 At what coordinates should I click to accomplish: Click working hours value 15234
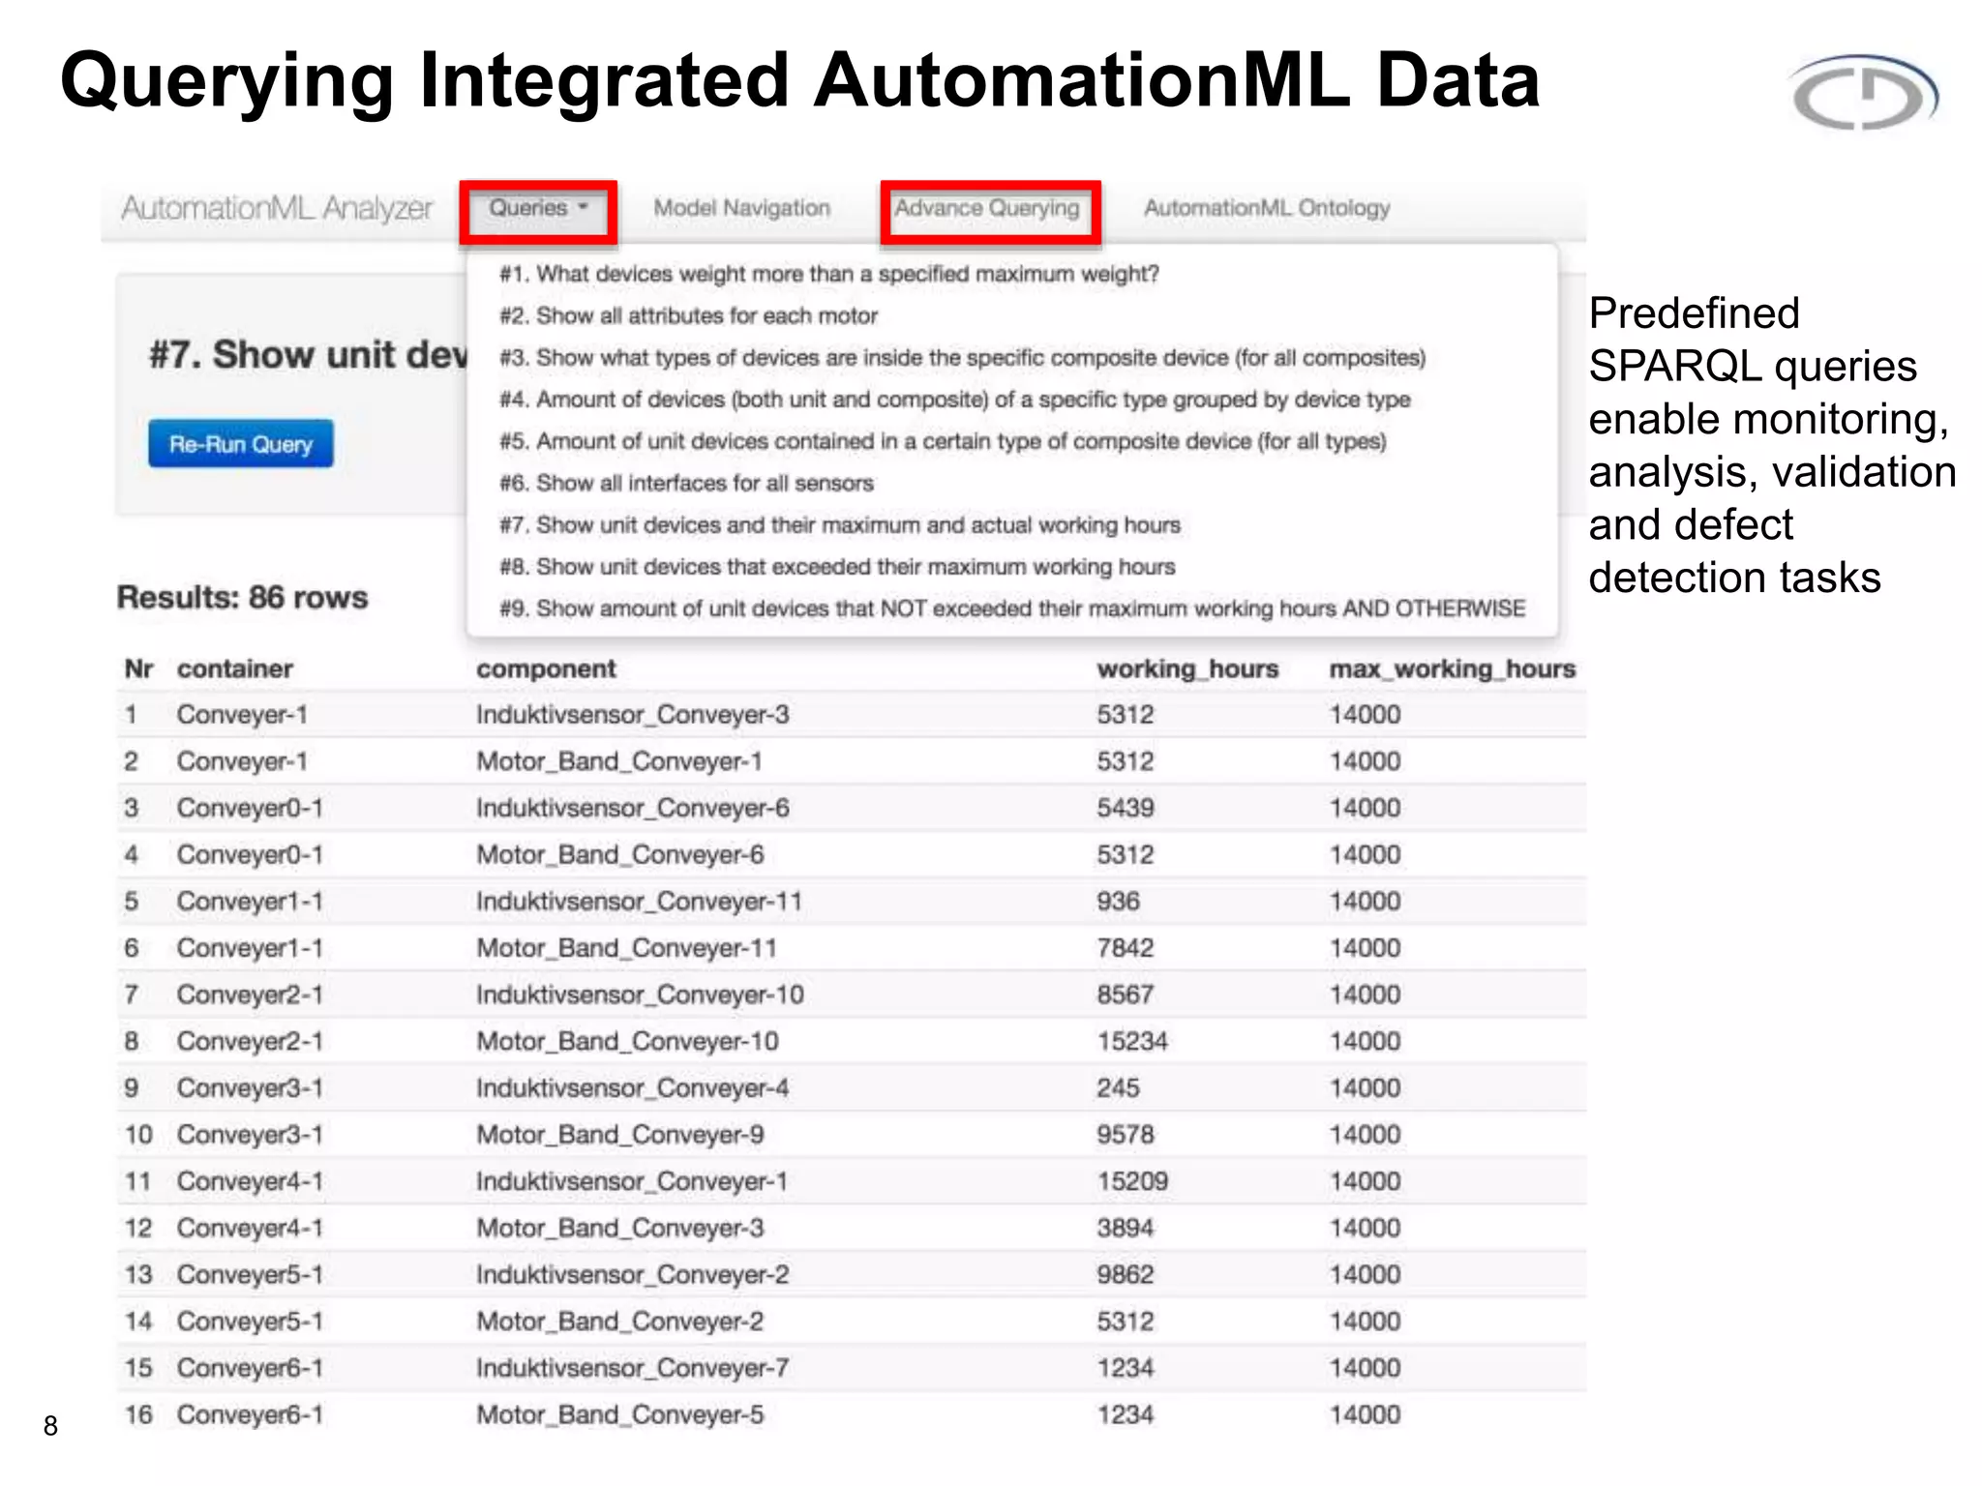(x=1132, y=1042)
